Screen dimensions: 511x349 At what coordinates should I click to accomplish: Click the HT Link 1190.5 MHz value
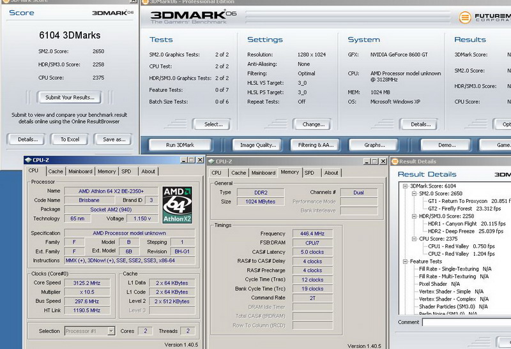(87, 311)
